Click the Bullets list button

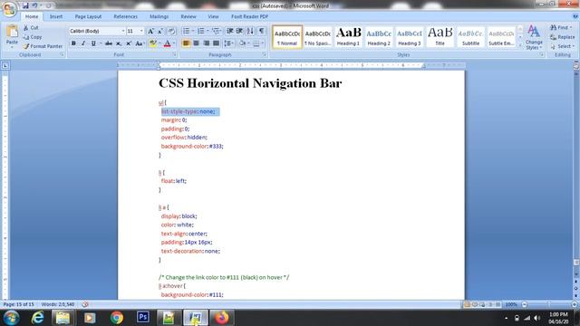(x=186, y=31)
